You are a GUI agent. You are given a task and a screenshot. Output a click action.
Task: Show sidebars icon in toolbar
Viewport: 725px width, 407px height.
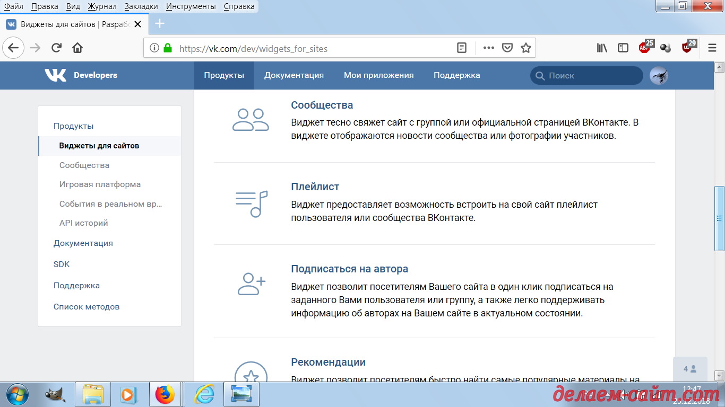click(623, 48)
